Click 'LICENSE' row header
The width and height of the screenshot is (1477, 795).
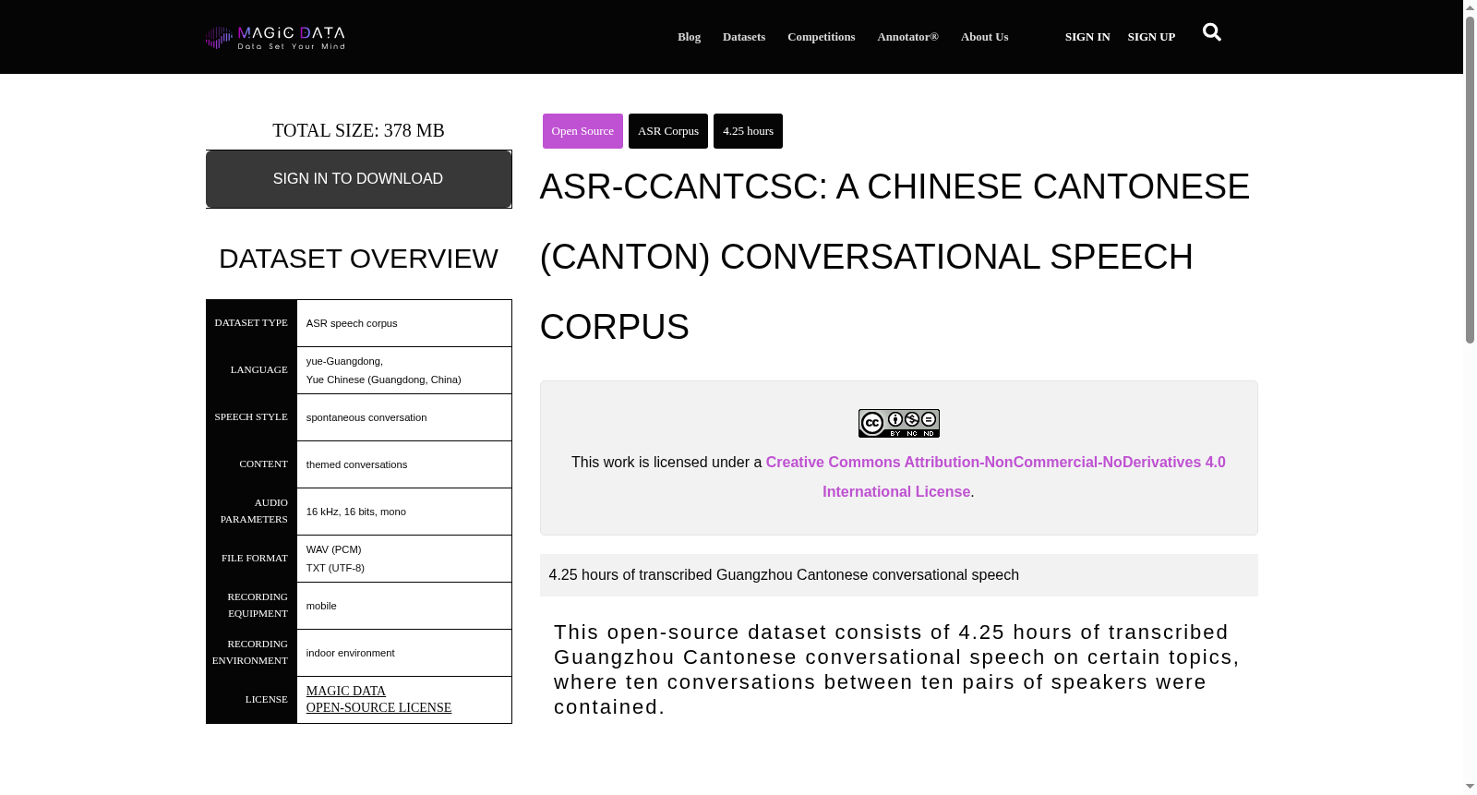pyautogui.click(x=251, y=699)
